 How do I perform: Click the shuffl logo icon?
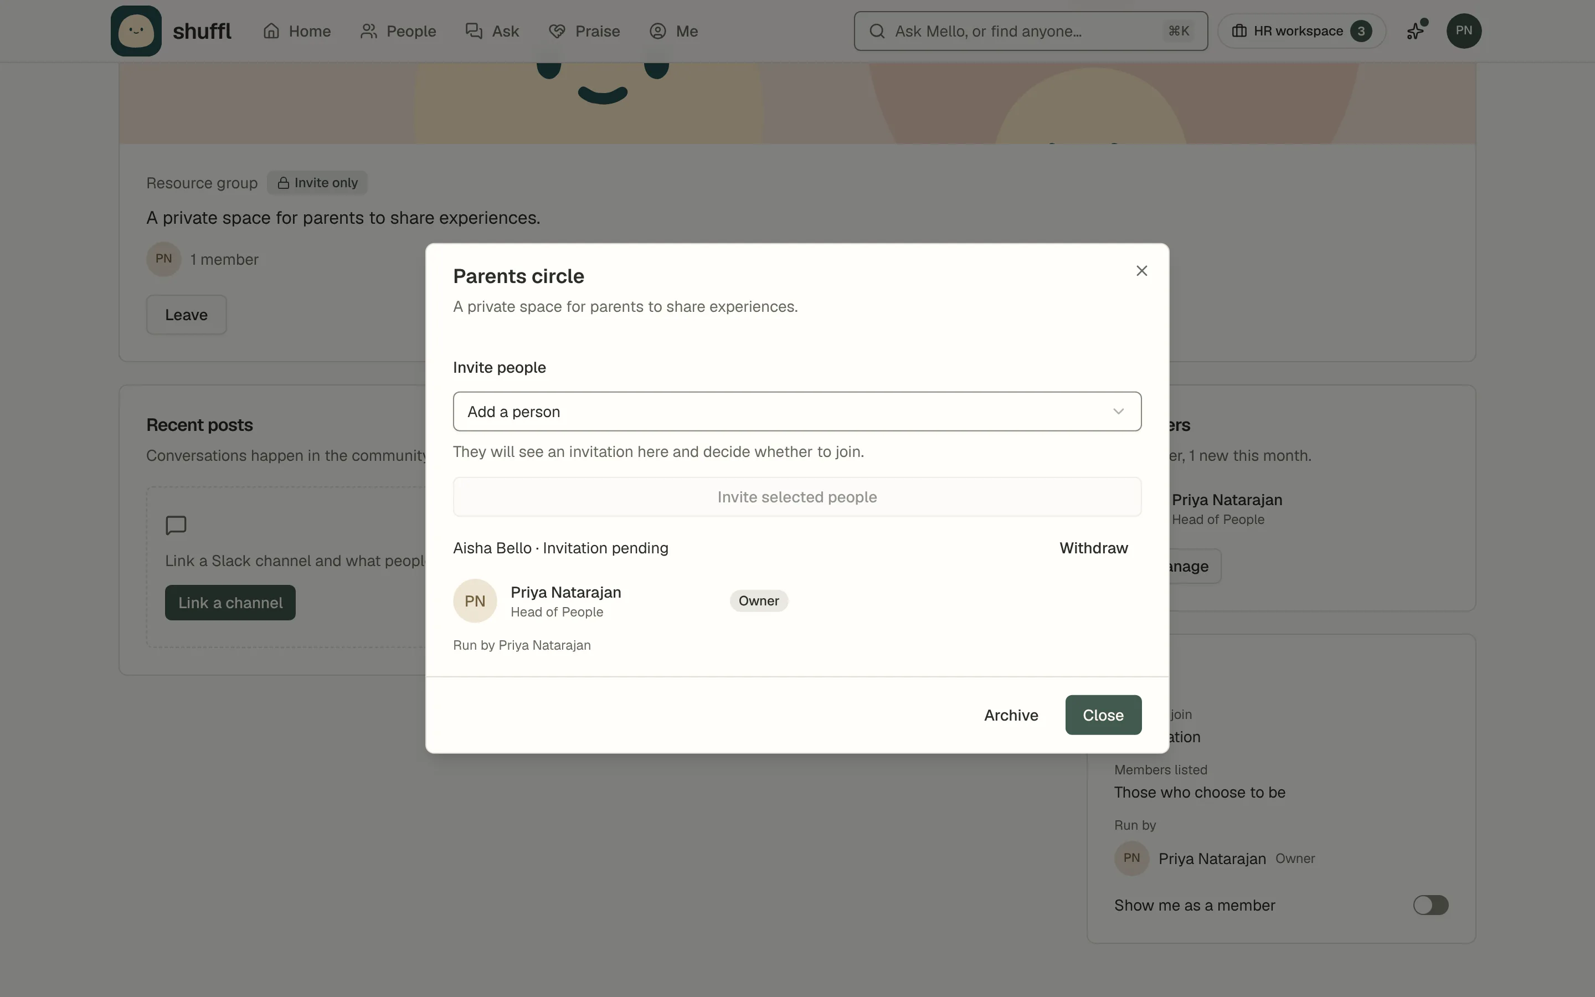136,31
